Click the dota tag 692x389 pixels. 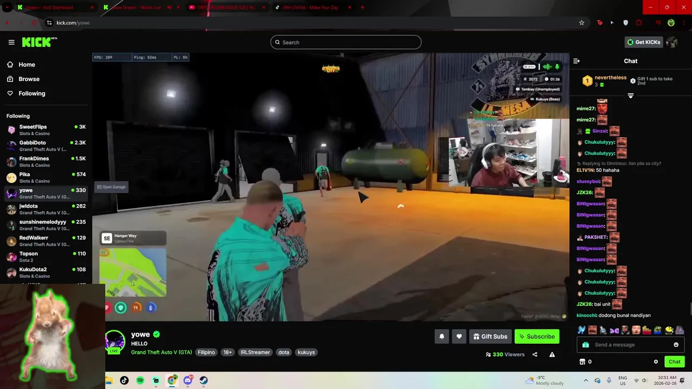(x=284, y=352)
